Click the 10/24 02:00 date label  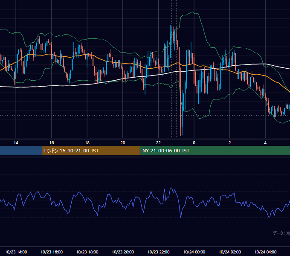pos(230,252)
